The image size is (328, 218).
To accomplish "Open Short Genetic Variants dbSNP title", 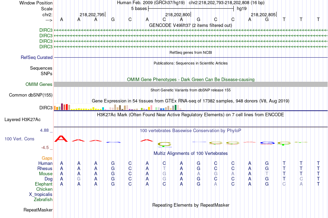I will point(191,90).
